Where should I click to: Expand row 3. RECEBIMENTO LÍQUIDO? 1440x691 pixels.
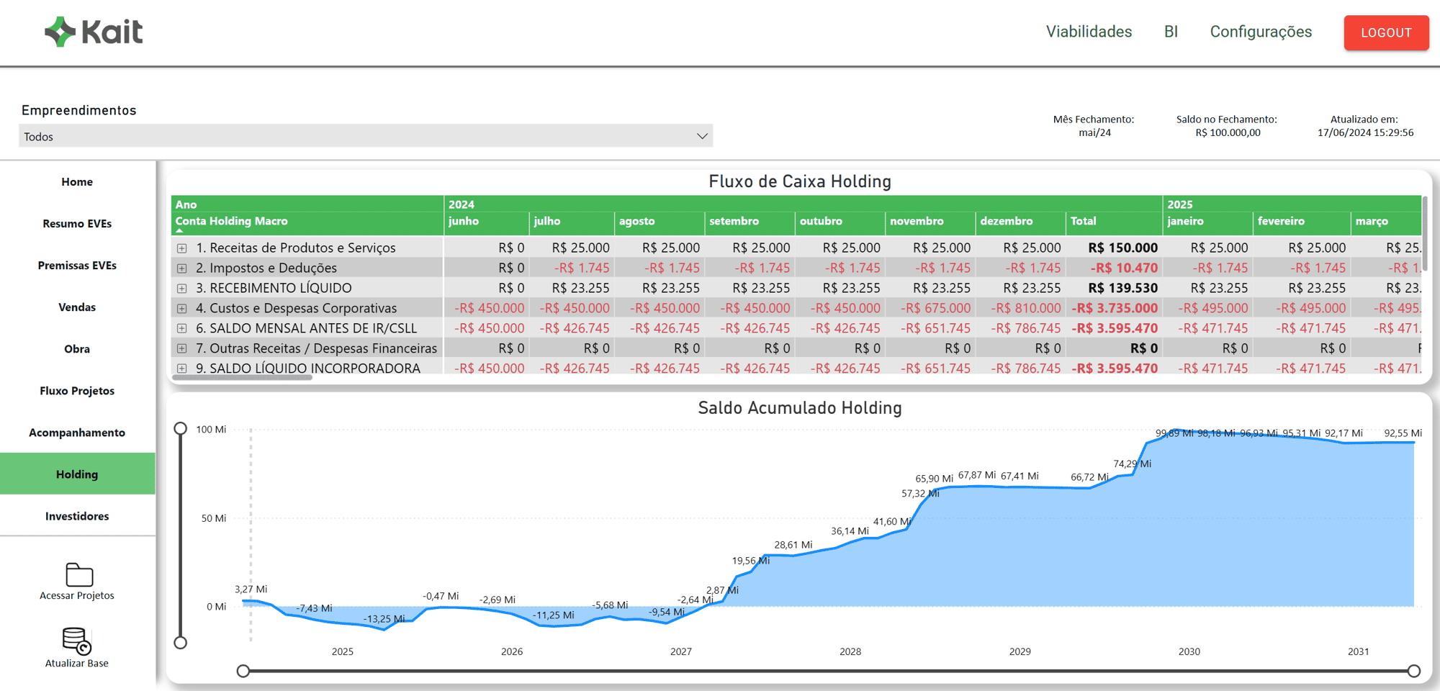[182, 289]
